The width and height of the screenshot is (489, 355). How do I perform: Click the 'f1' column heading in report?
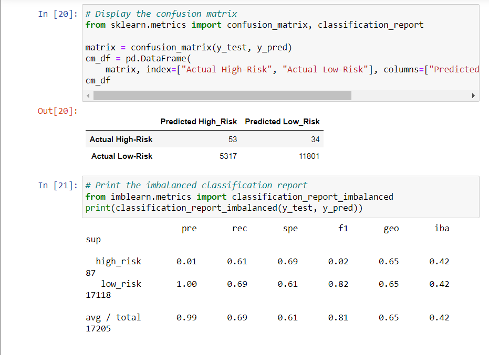pos(344,229)
